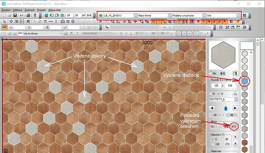The height and width of the screenshot is (153, 265).
Task: Select the O radio button
Action: pyautogui.click(x=219, y=94)
